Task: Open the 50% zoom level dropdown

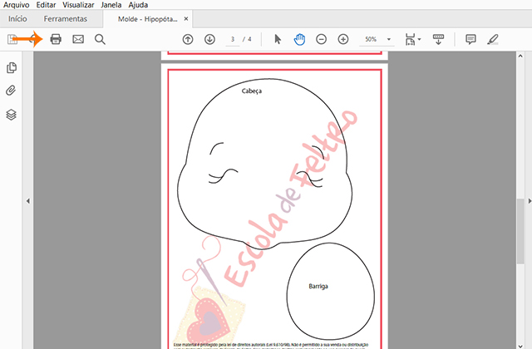Action: point(376,39)
